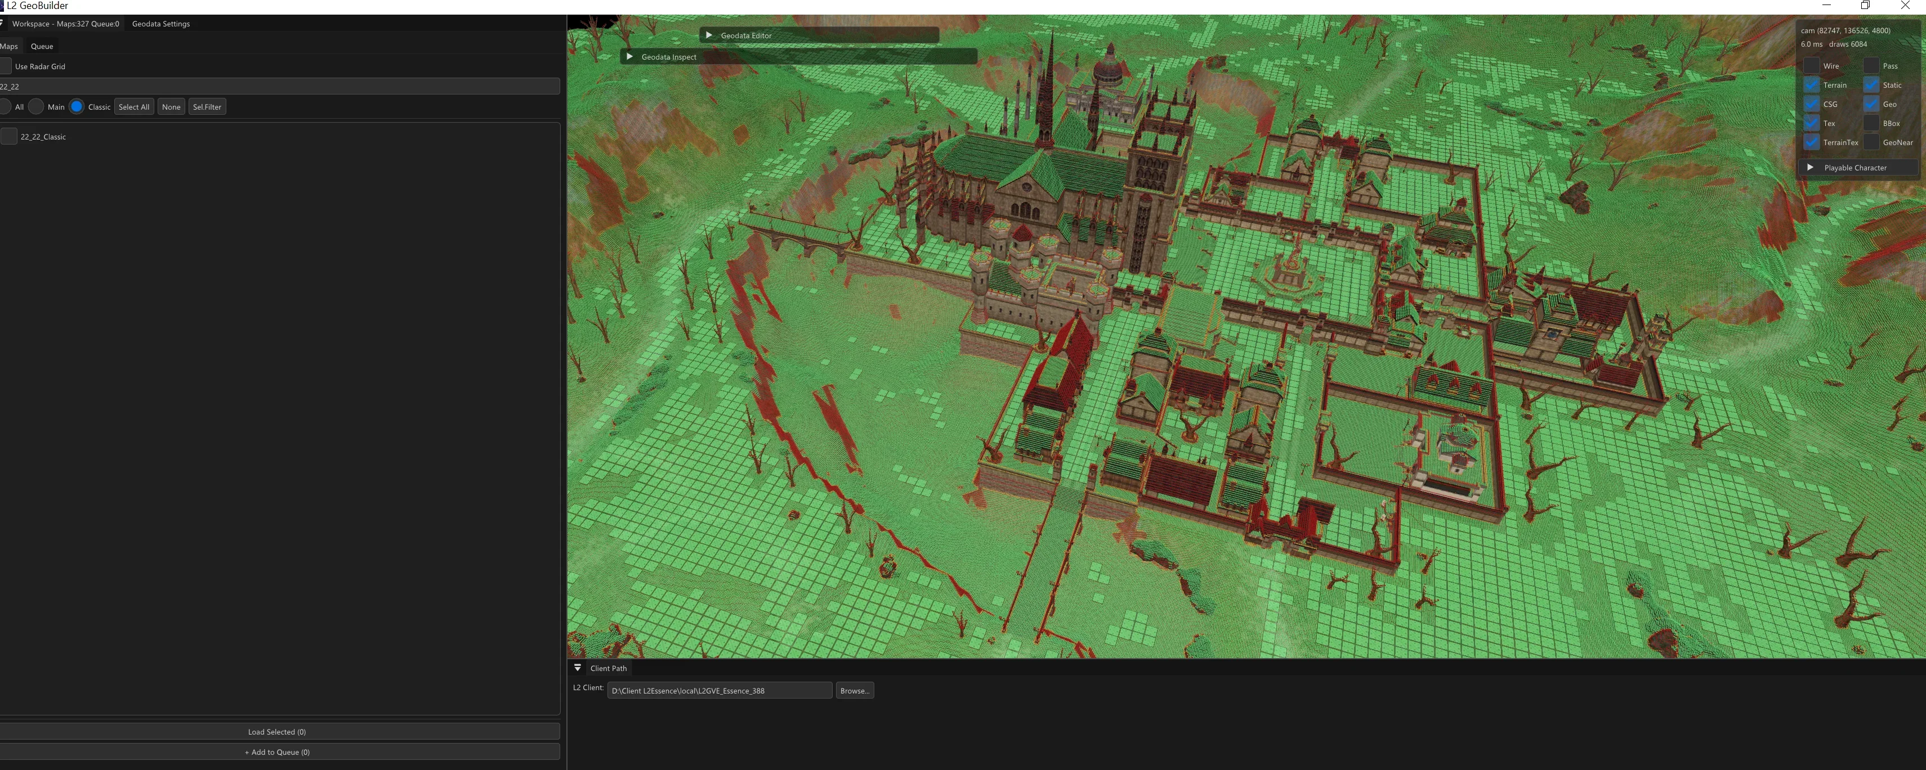Expand the Geodata Editor panel arrow
The image size is (1926, 770).
click(x=709, y=35)
